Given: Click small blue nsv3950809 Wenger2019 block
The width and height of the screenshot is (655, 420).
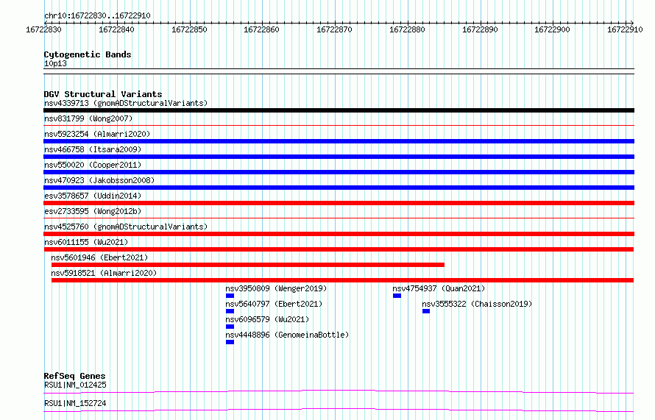Looking at the screenshot, I should (230, 296).
